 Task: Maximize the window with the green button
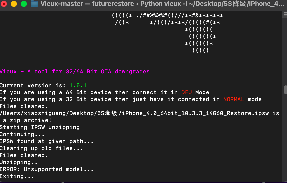point(24,4)
